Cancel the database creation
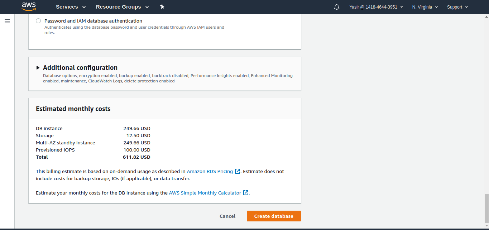Image resolution: width=489 pixels, height=230 pixels. click(x=227, y=216)
